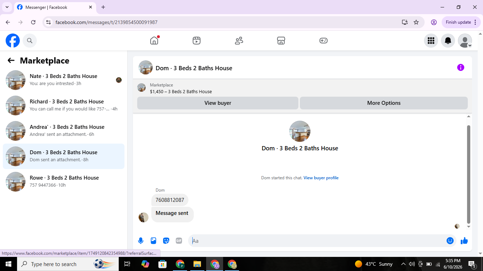Navigate back in browser
The width and height of the screenshot is (483, 271).
8,22
